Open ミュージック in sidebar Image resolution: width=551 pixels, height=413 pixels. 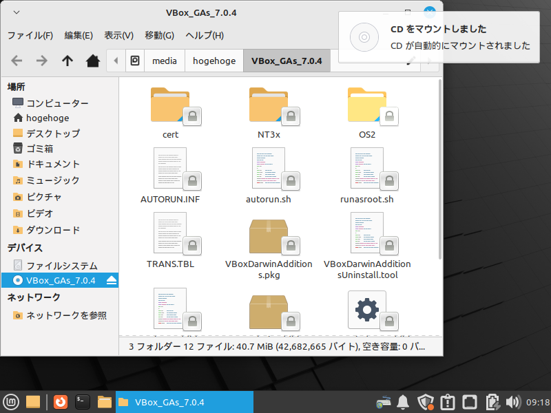pos(60,180)
